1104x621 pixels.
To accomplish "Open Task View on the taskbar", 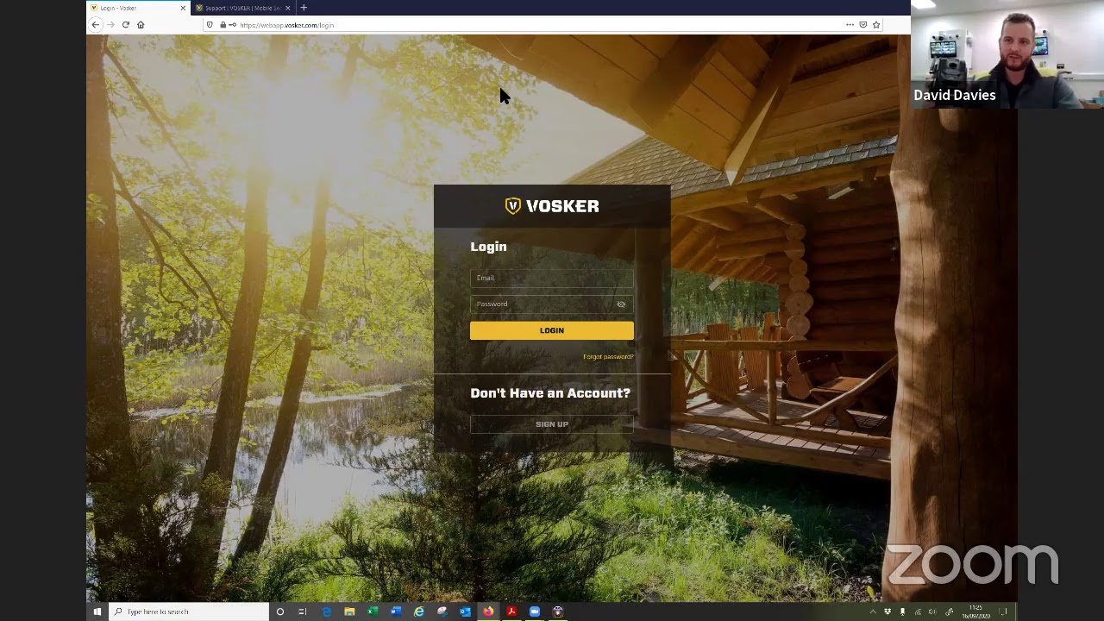I will pyautogui.click(x=303, y=612).
